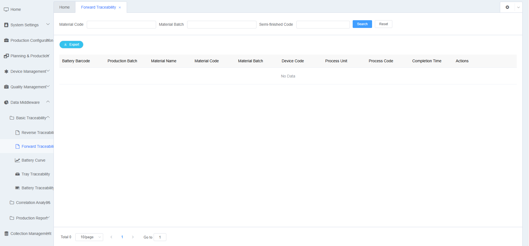Click the Device Code column header
The height and width of the screenshot is (246, 529).
(293, 61)
